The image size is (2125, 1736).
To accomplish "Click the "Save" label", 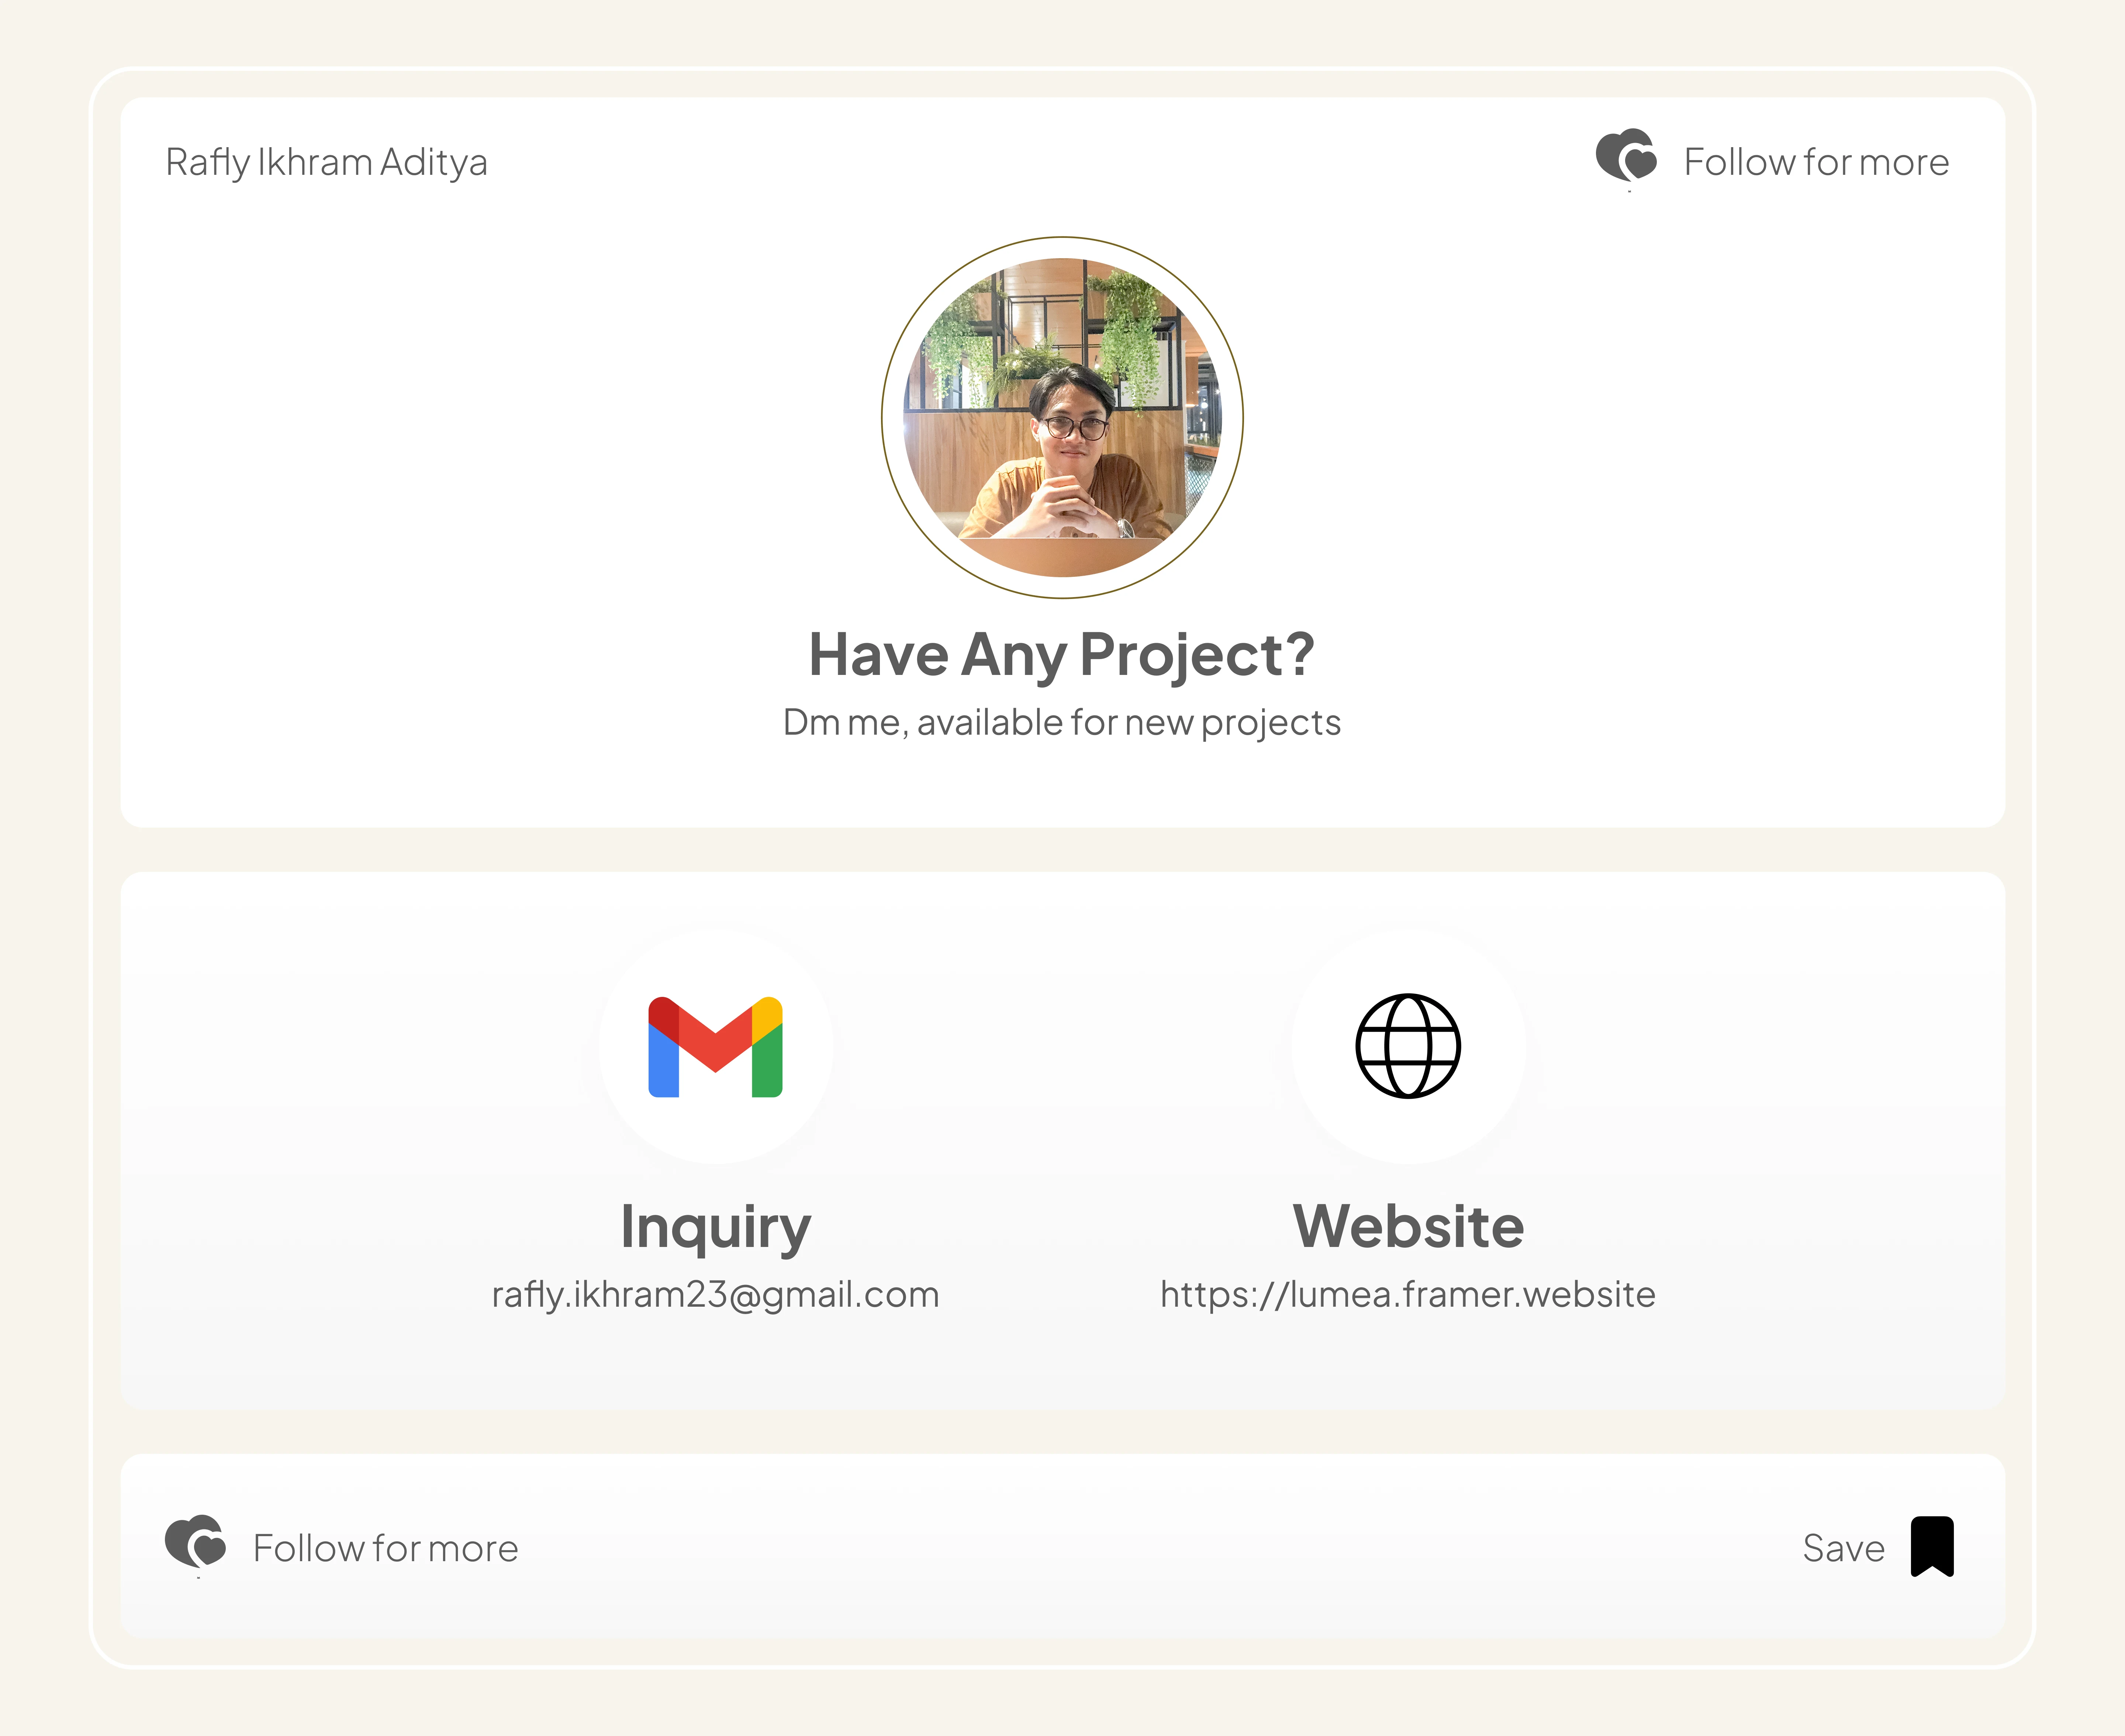I will click(1843, 1548).
